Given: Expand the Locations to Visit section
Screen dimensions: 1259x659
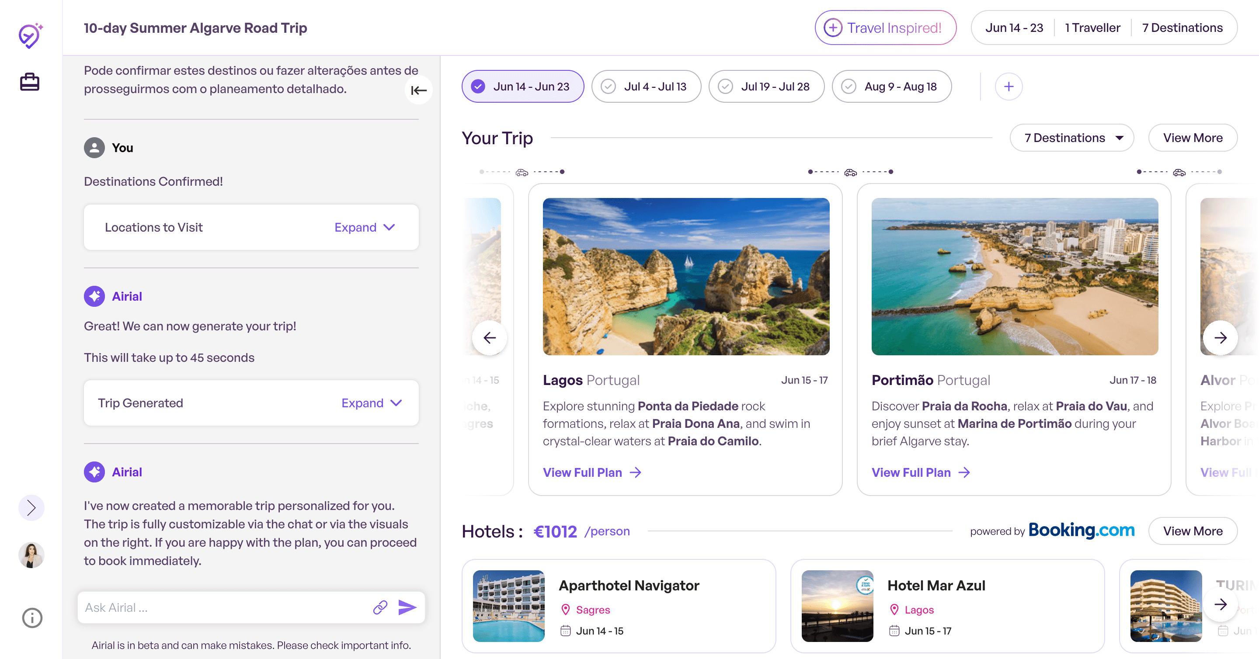Looking at the screenshot, I should coord(365,227).
